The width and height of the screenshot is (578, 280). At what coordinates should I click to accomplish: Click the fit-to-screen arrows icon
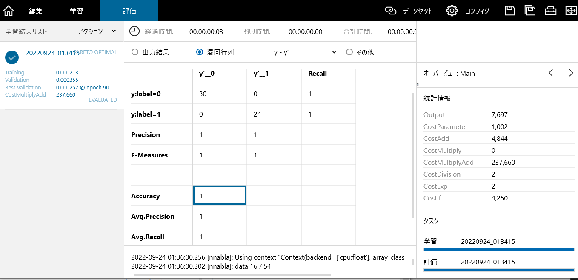point(570,11)
